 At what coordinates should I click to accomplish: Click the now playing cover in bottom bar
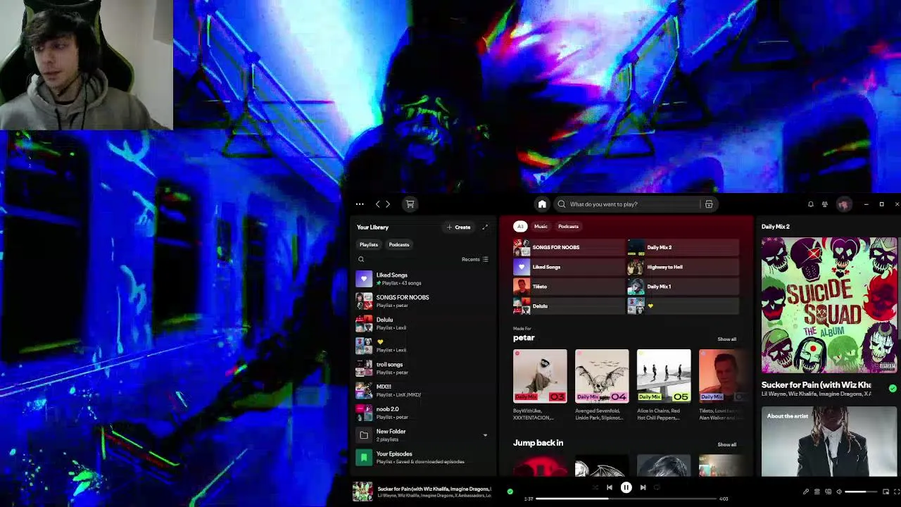[x=363, y=492]
